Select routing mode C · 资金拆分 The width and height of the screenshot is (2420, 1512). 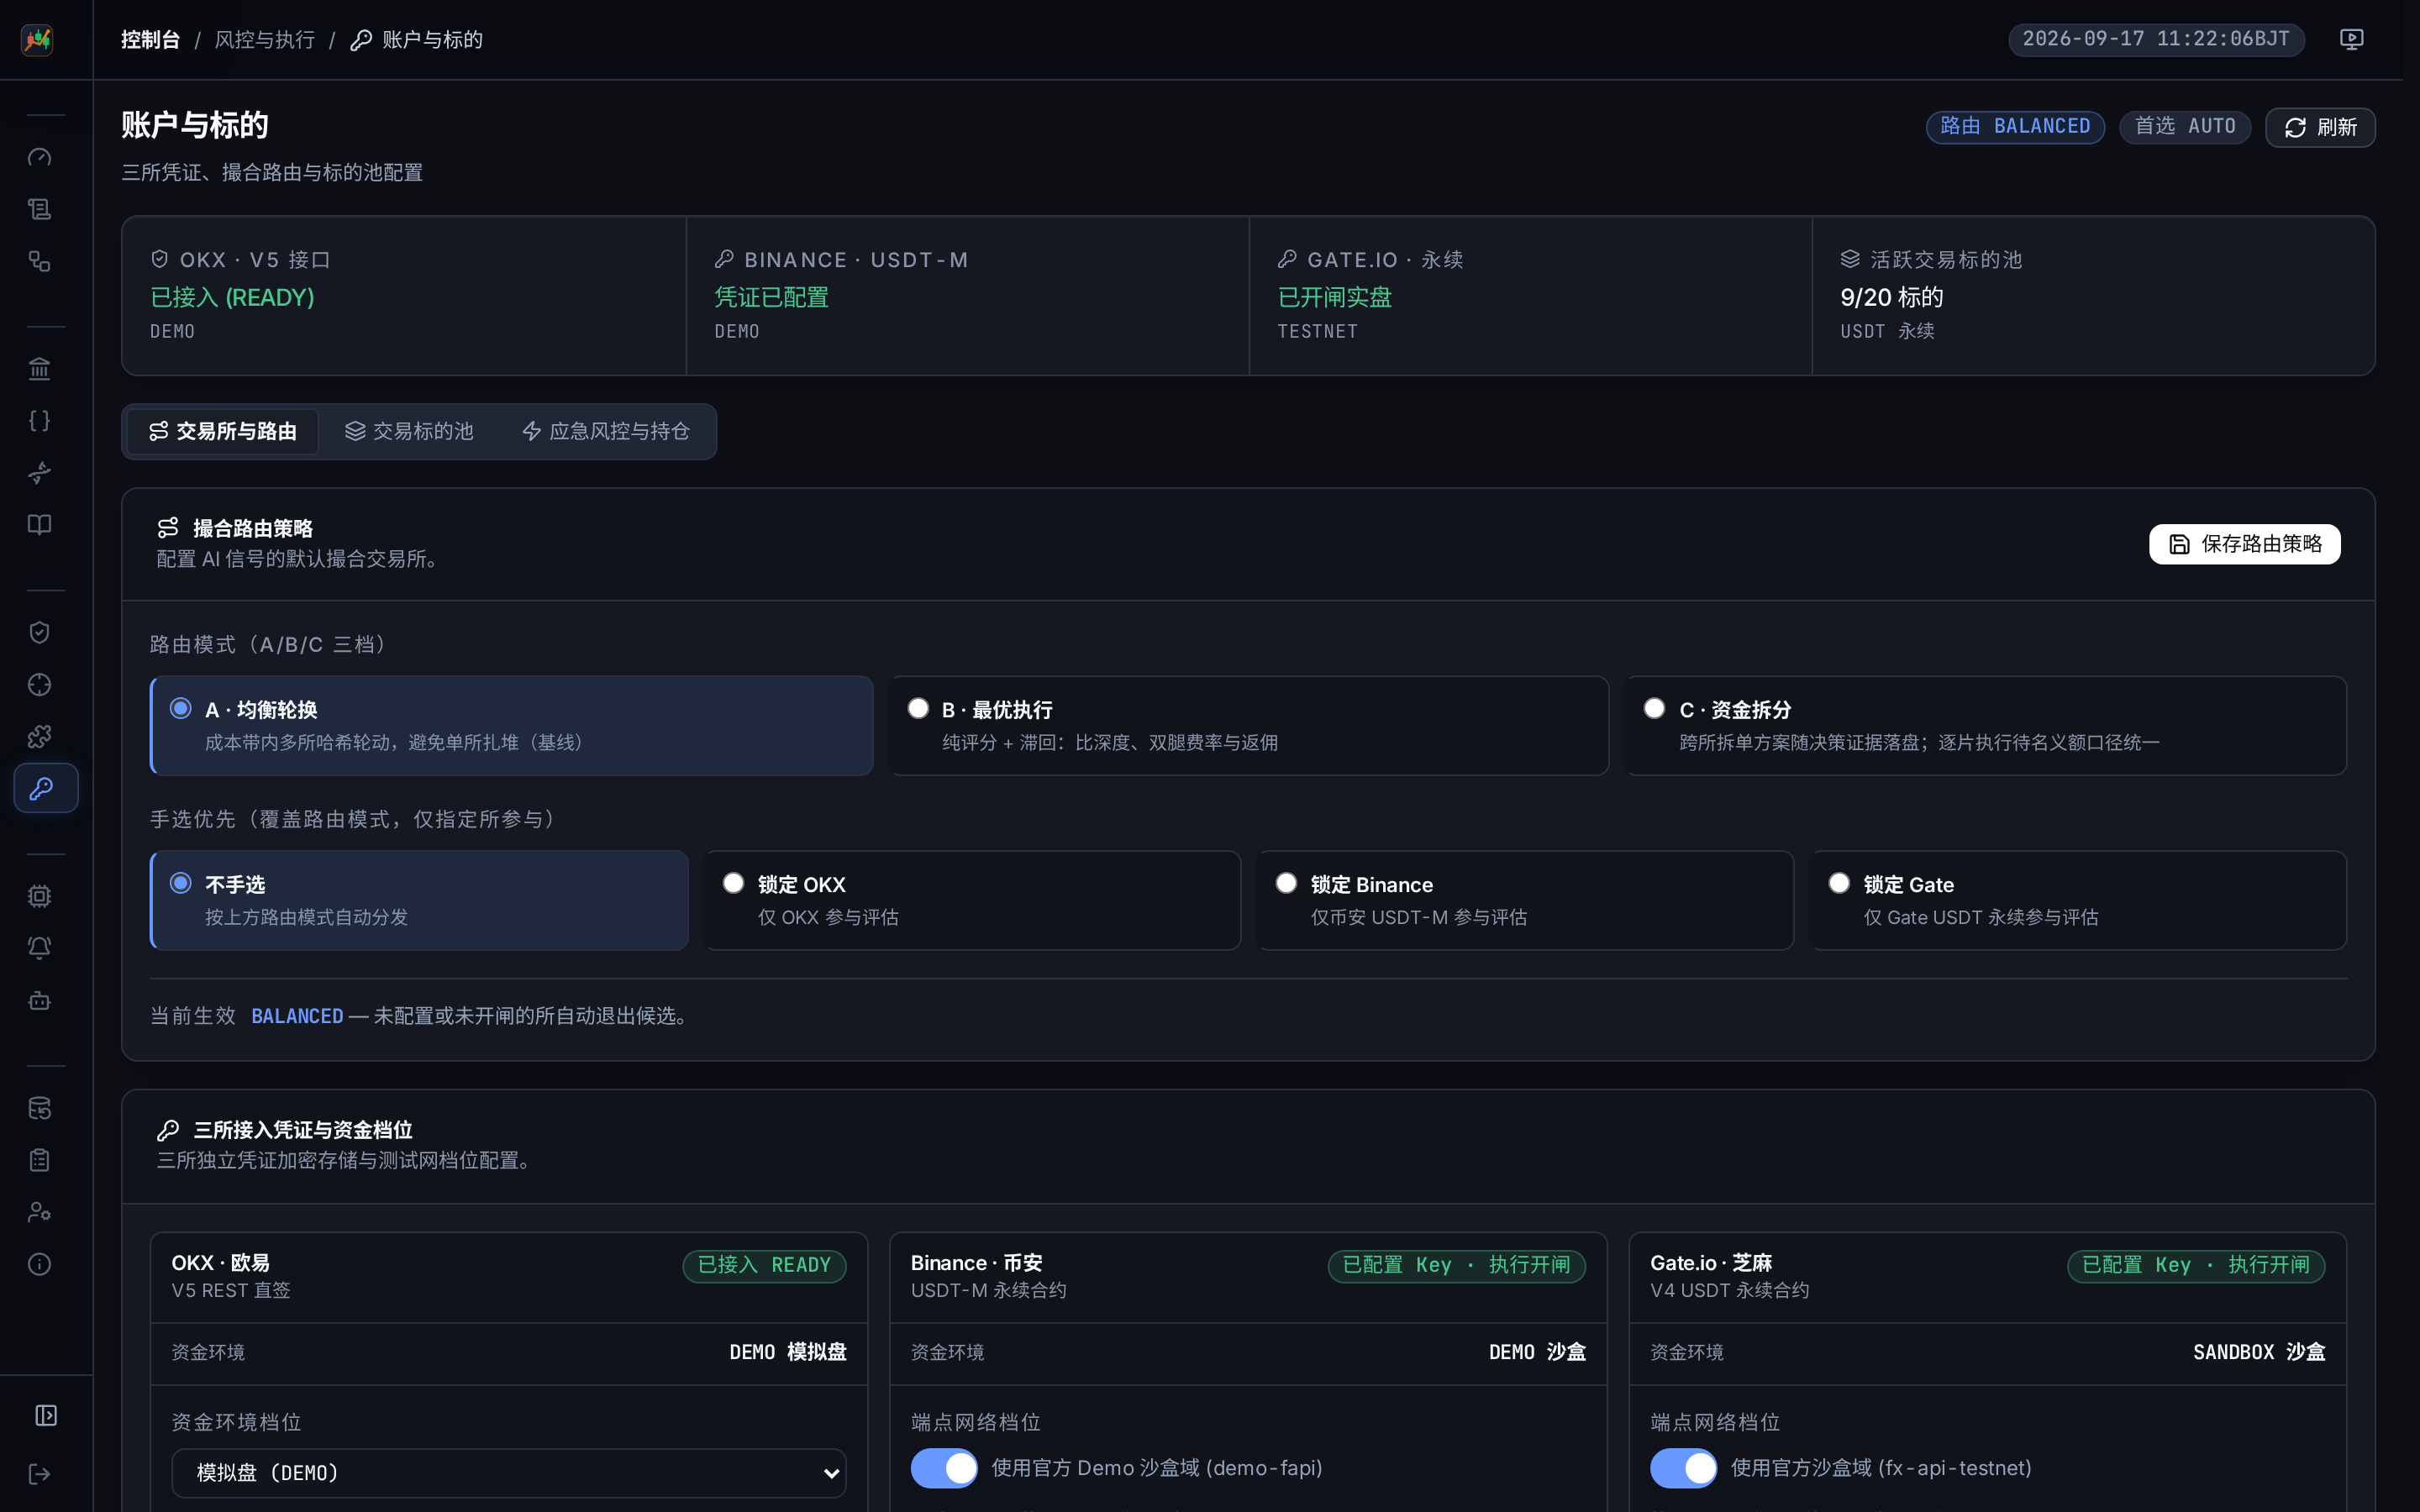pos(1986,726)
